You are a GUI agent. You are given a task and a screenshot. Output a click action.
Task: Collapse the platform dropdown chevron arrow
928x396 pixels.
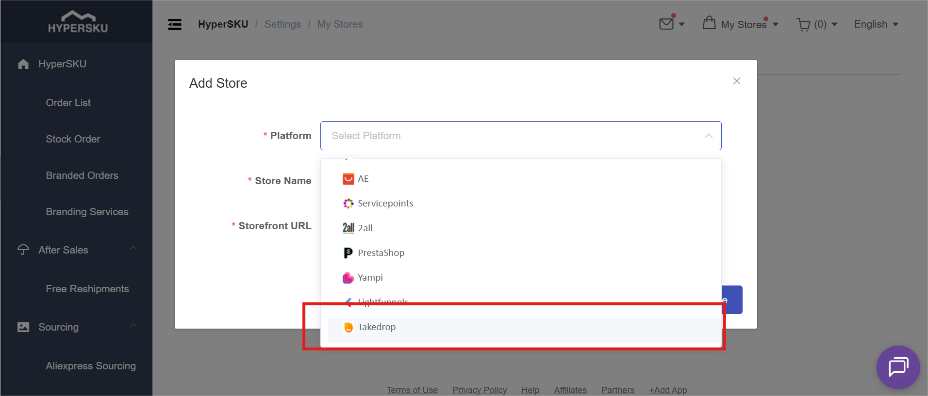(x=709, y=136)
